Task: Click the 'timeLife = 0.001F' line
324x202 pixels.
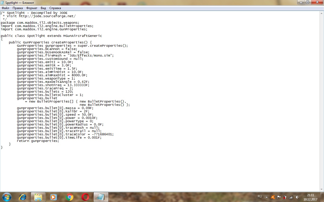Action: [x=59, y=137]
